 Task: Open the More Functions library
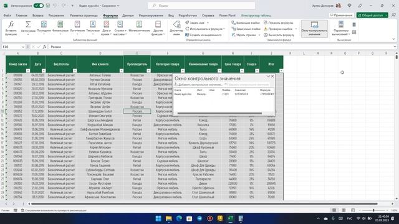(x=158, y=28)
